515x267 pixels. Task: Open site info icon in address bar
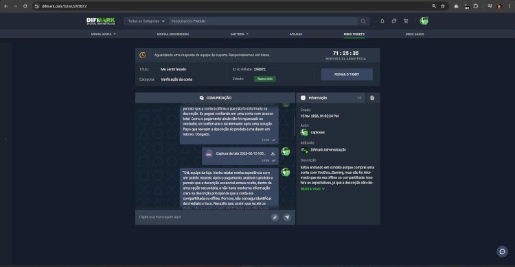click(37, 6)
